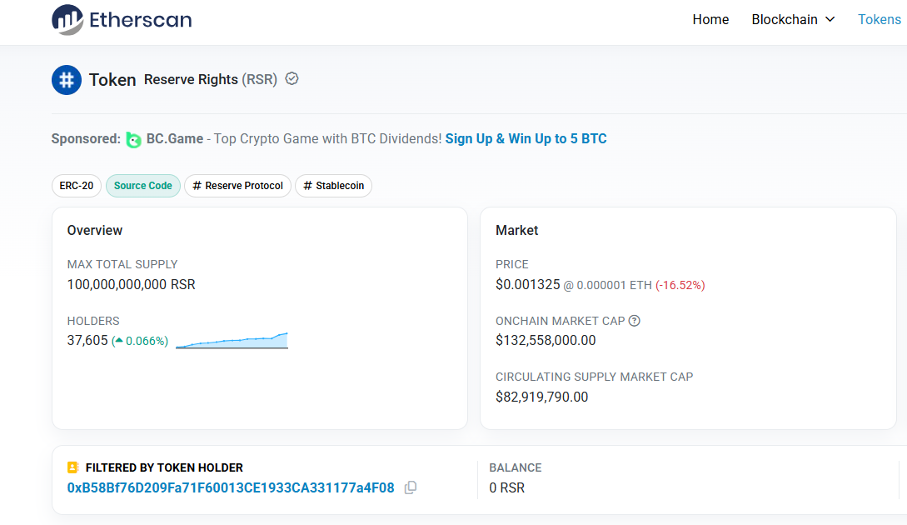
Task: Open the Tokens menu
Action: tap(880, 20)
